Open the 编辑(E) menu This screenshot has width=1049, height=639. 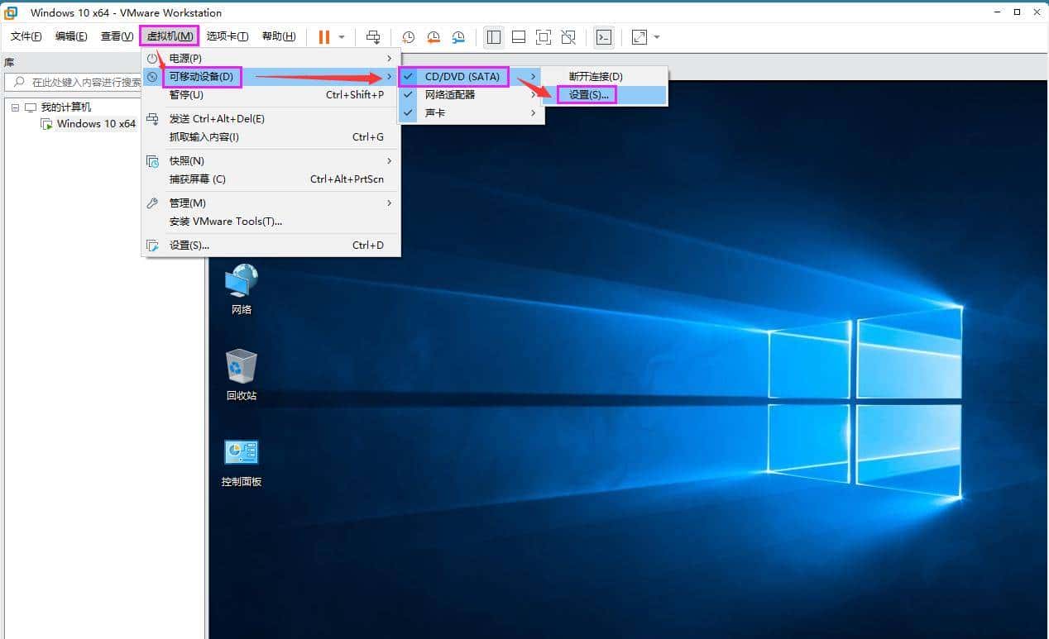point(71,36)
